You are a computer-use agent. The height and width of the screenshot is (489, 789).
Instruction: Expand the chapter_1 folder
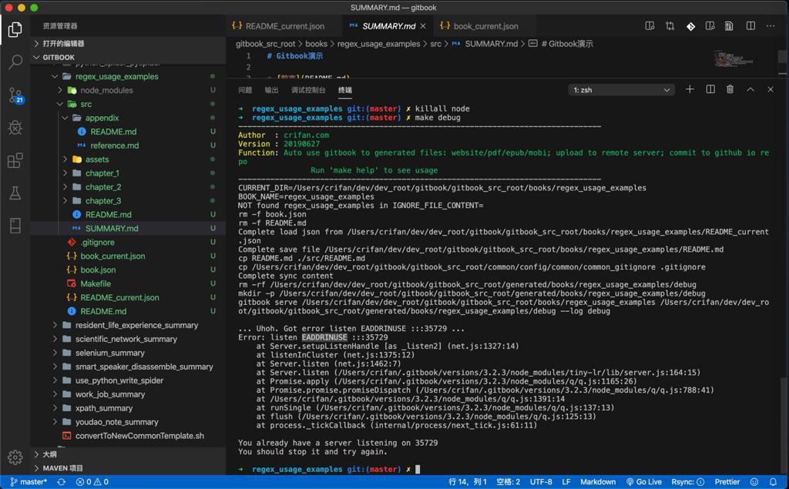(102, 173)
